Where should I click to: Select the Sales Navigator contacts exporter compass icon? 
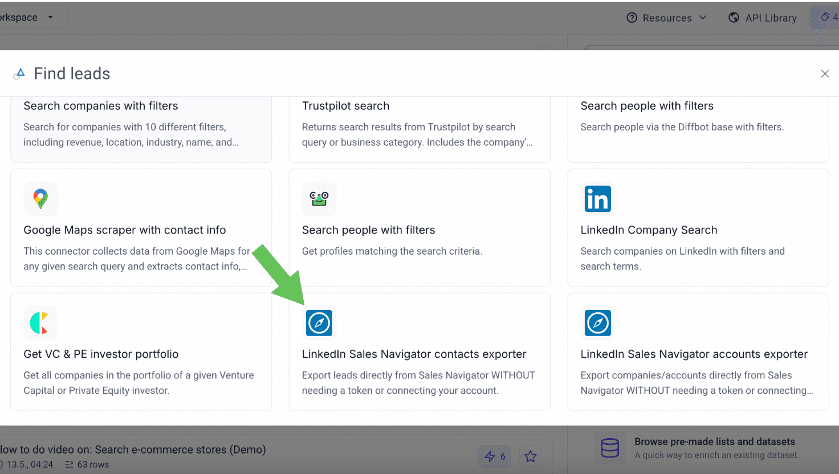(319, 322)
